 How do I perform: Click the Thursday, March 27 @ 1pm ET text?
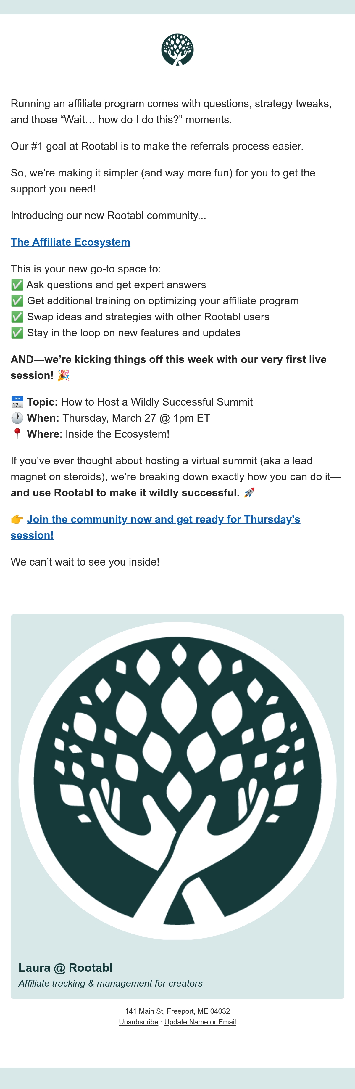click(136, 418)
